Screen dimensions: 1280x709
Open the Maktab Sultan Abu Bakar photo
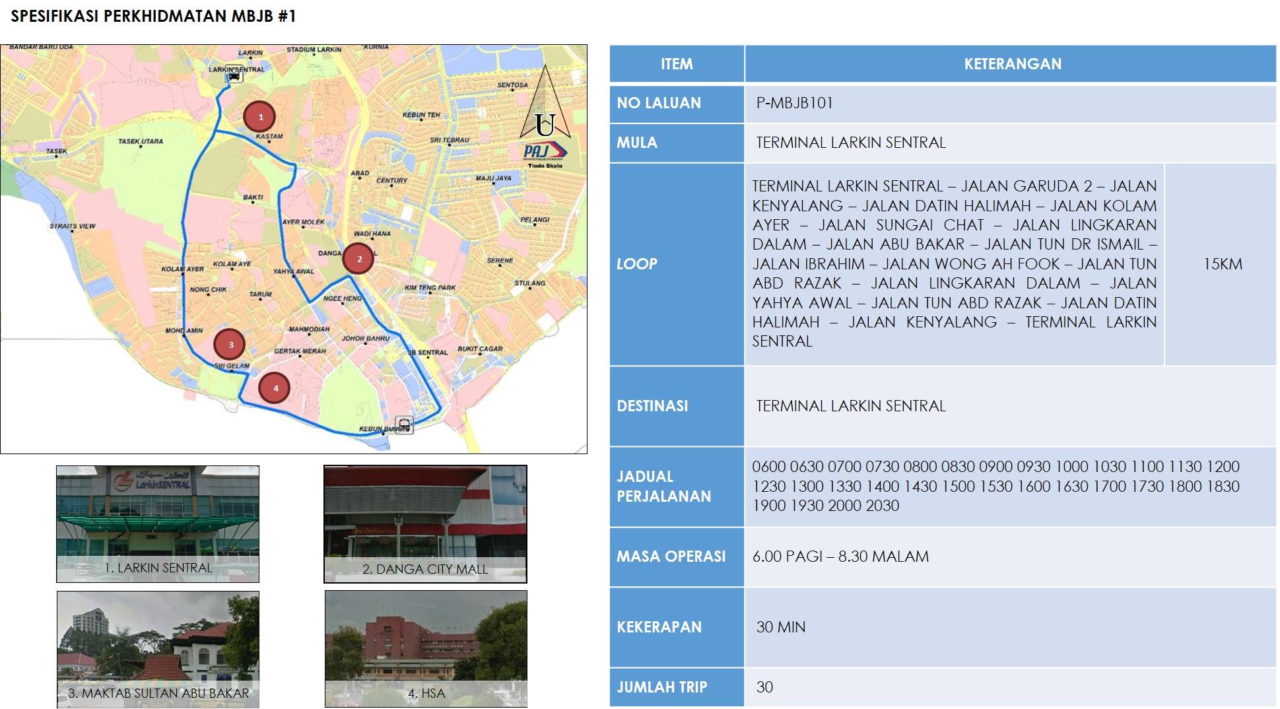coord(158,649)
